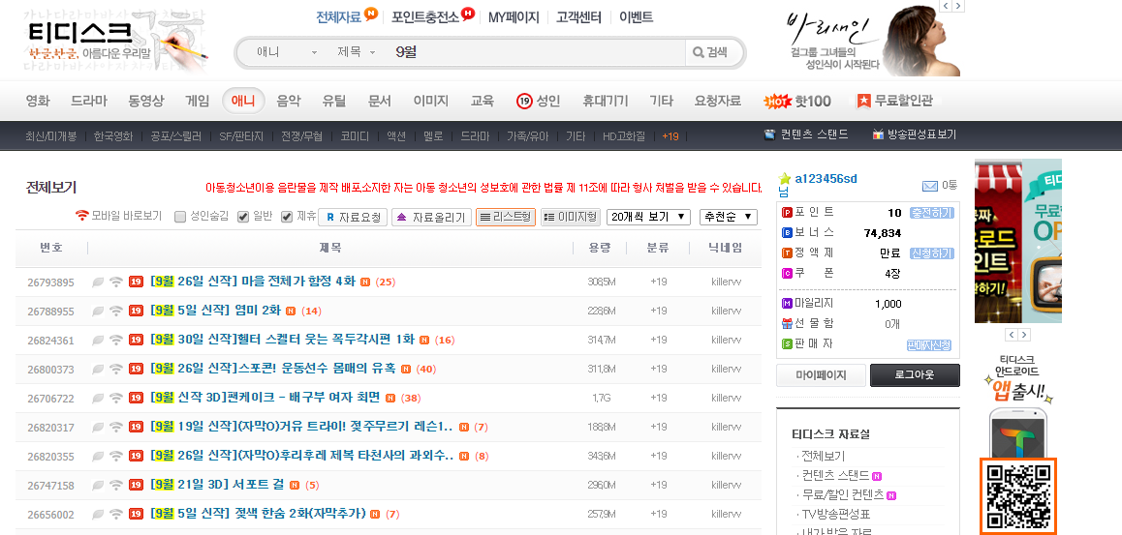
Task: Select the 드라마 category tab
Action: [88, 101]
